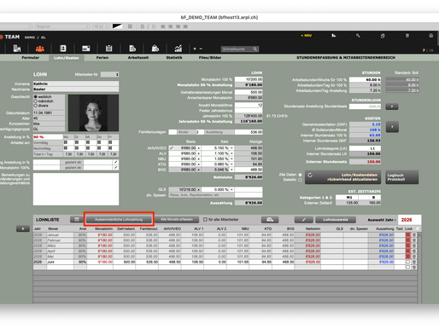The image size is (439, 329).
Task: Open the Auswahl Jahr 2026 selector
Action: coord(409,220)
